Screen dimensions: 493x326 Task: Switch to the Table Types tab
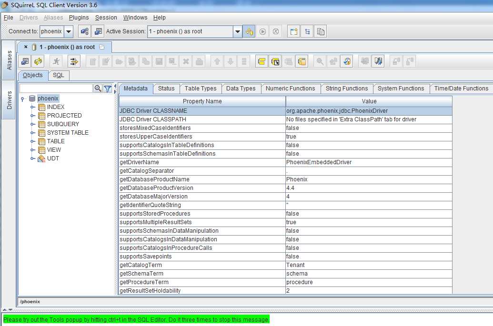pos(200,89)
